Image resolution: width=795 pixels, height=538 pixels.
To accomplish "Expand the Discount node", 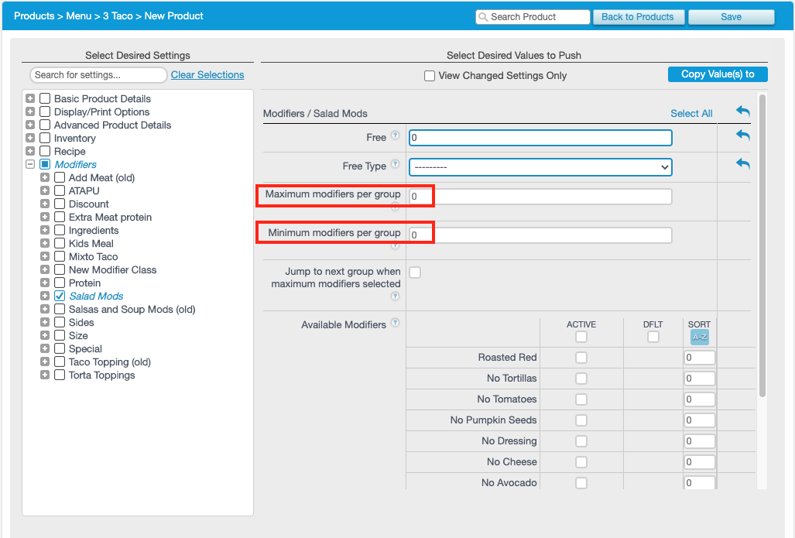I will [x=45, y=204].
